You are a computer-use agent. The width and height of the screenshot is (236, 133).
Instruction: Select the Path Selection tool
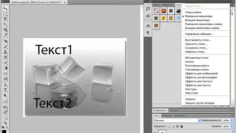tap(5, 95)
